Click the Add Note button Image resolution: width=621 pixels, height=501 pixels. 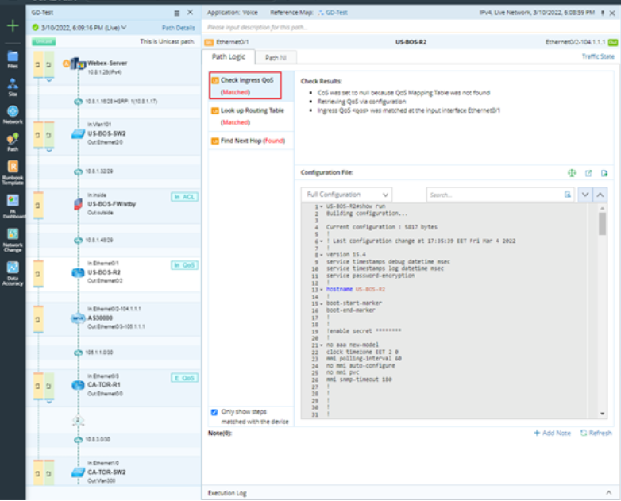(553, 433)
